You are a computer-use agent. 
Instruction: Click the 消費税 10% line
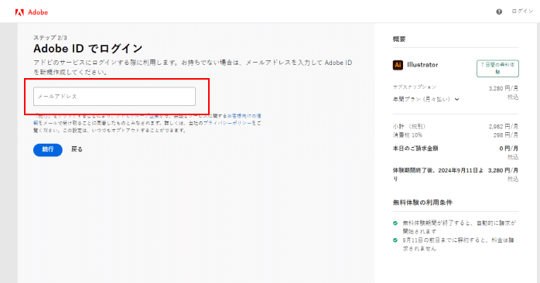pos(408,135)
